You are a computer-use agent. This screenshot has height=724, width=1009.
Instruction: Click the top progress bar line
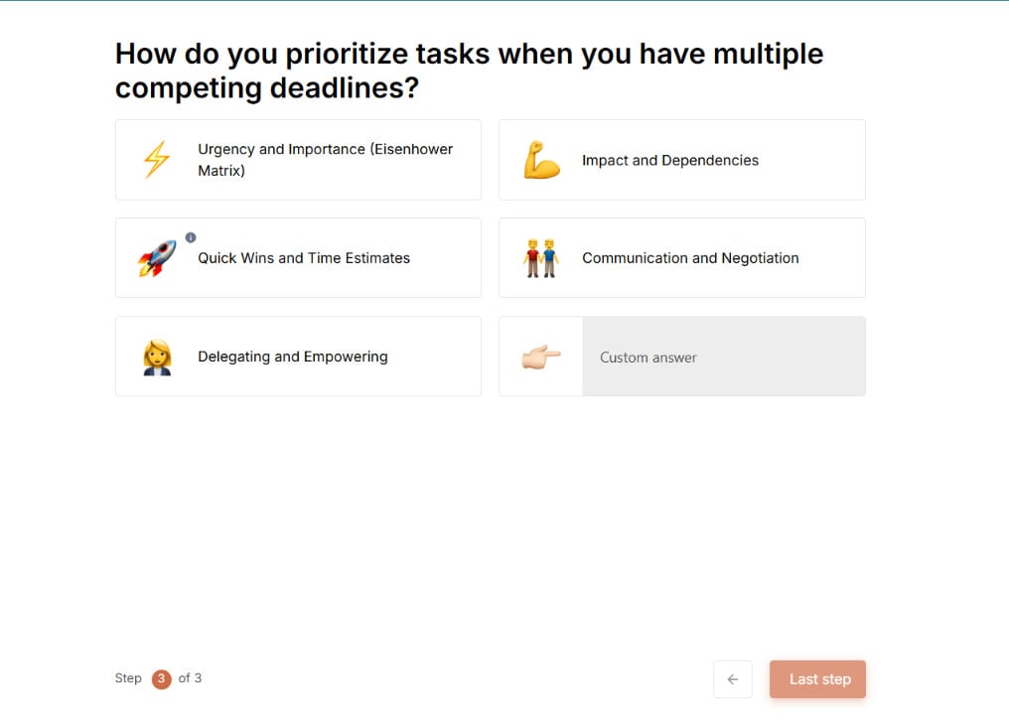pyautogui.click(x=504, y=1)
